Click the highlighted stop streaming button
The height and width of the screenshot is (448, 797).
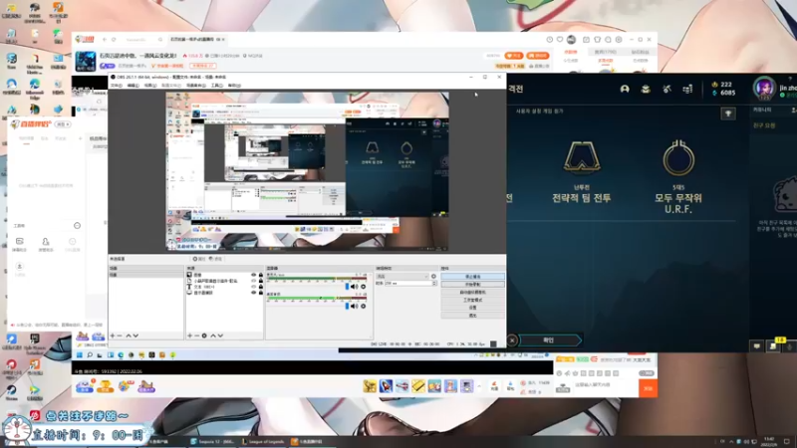[x=472, y=277]
